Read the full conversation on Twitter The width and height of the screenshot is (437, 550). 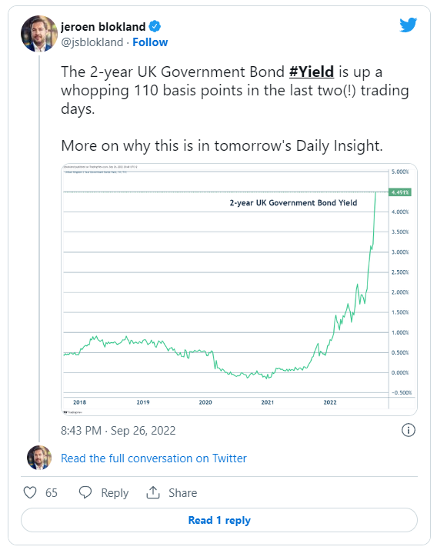[154, 458]
